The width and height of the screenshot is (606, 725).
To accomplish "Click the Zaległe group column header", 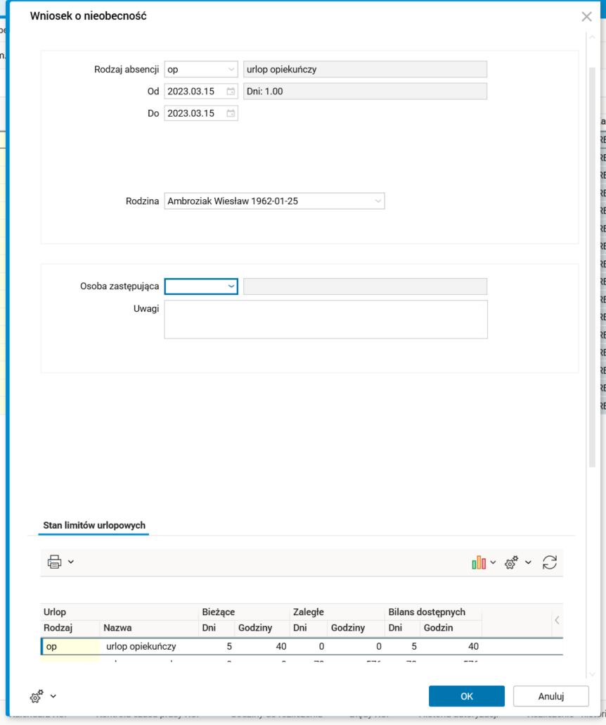I will pos(337,612).
